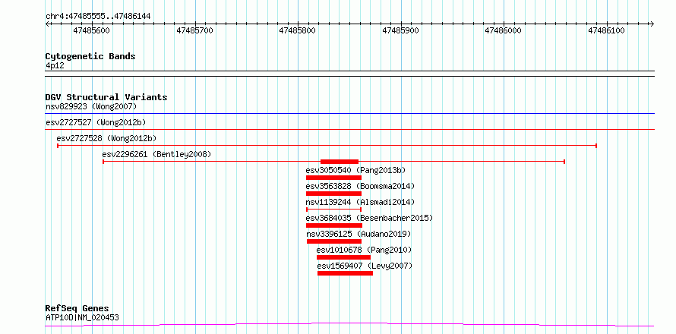Click the thin nsv1139244 variant line
This screenshot has height=334, width=676.
(333, 210)
